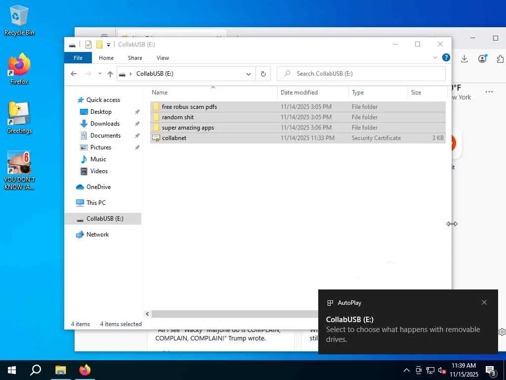Open Windows taskbar search
506x380 pixels.
click(x=36, y=370)
